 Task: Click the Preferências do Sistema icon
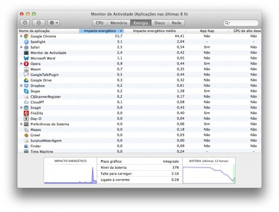tap(26, 124)
